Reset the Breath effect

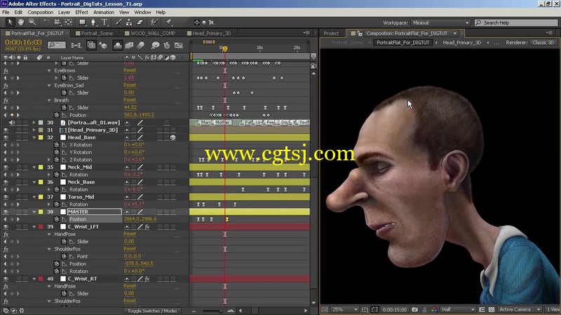130,100
